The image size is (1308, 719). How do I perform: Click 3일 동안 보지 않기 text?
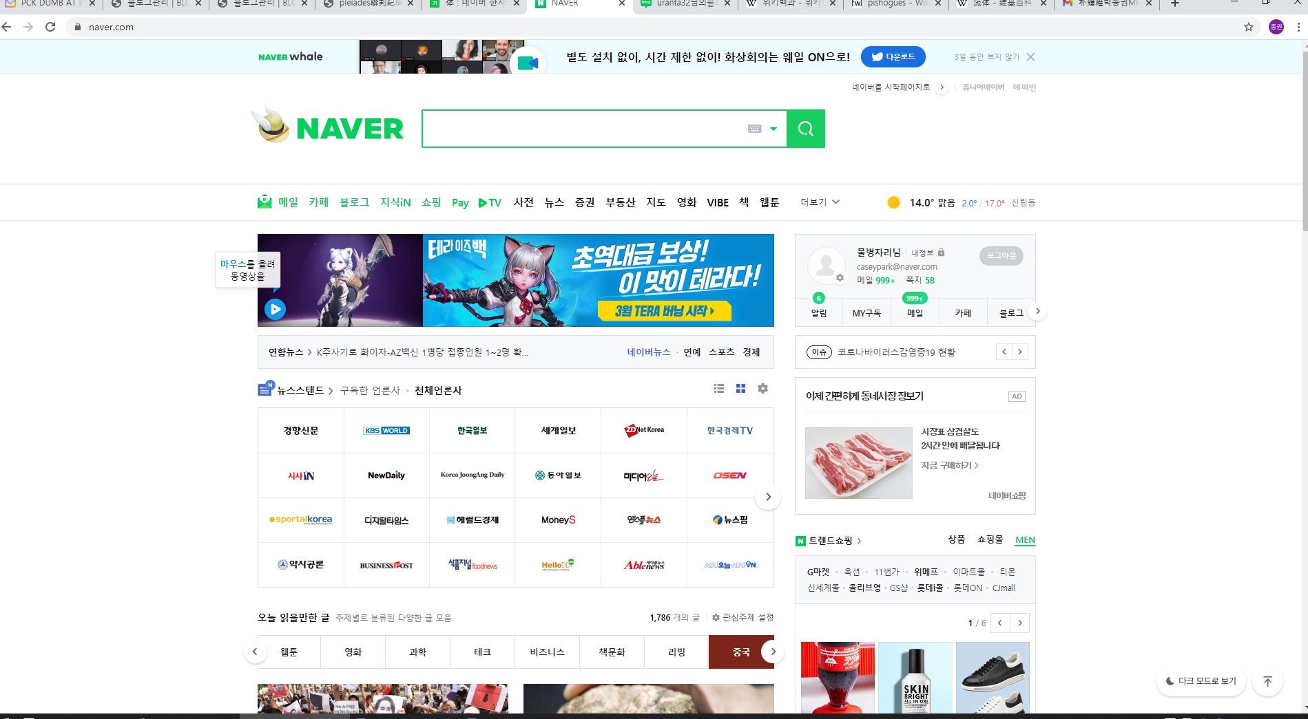click(x=986, y=57)
